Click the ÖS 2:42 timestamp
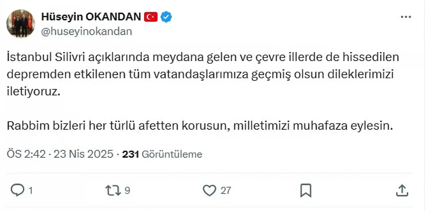The image size is (428, 211). pyautogui.click(x=26, y=154)
